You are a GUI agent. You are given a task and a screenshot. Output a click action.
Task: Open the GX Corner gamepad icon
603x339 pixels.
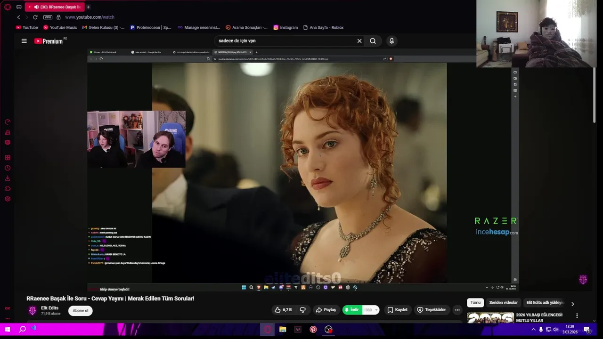click(x=19, y=7)
